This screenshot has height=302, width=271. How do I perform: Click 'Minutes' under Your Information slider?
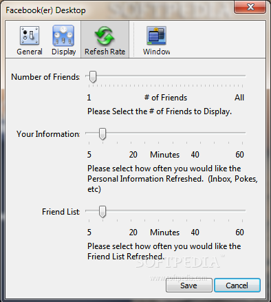[x=164, y=155]
